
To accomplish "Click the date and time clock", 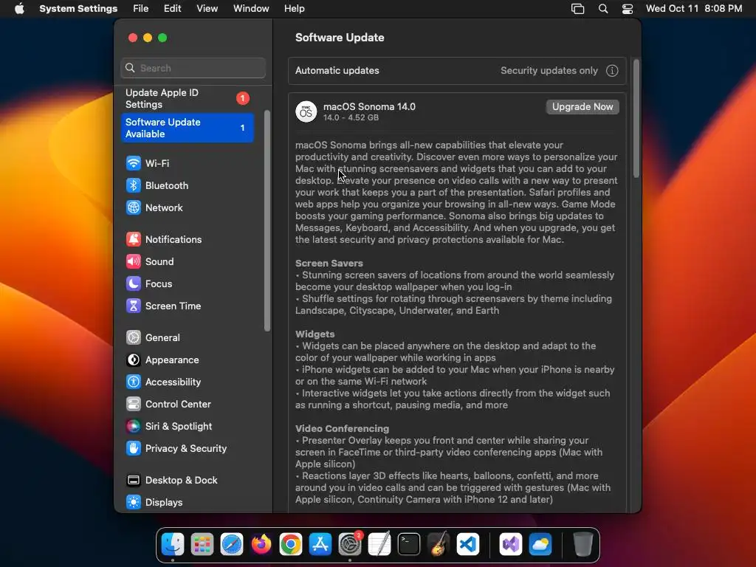I will [x=694, y=9].
